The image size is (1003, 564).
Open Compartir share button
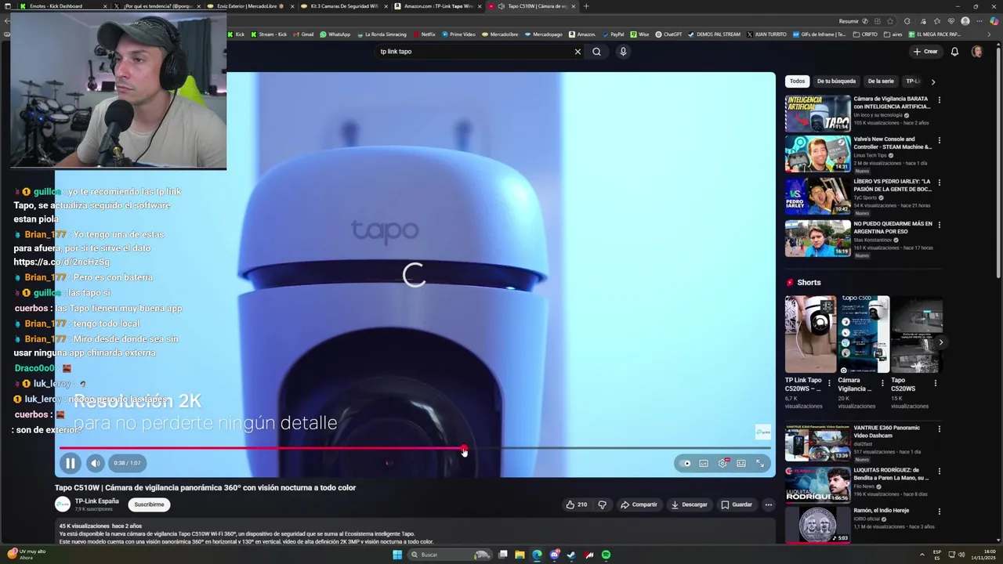[x=639, y=504]
